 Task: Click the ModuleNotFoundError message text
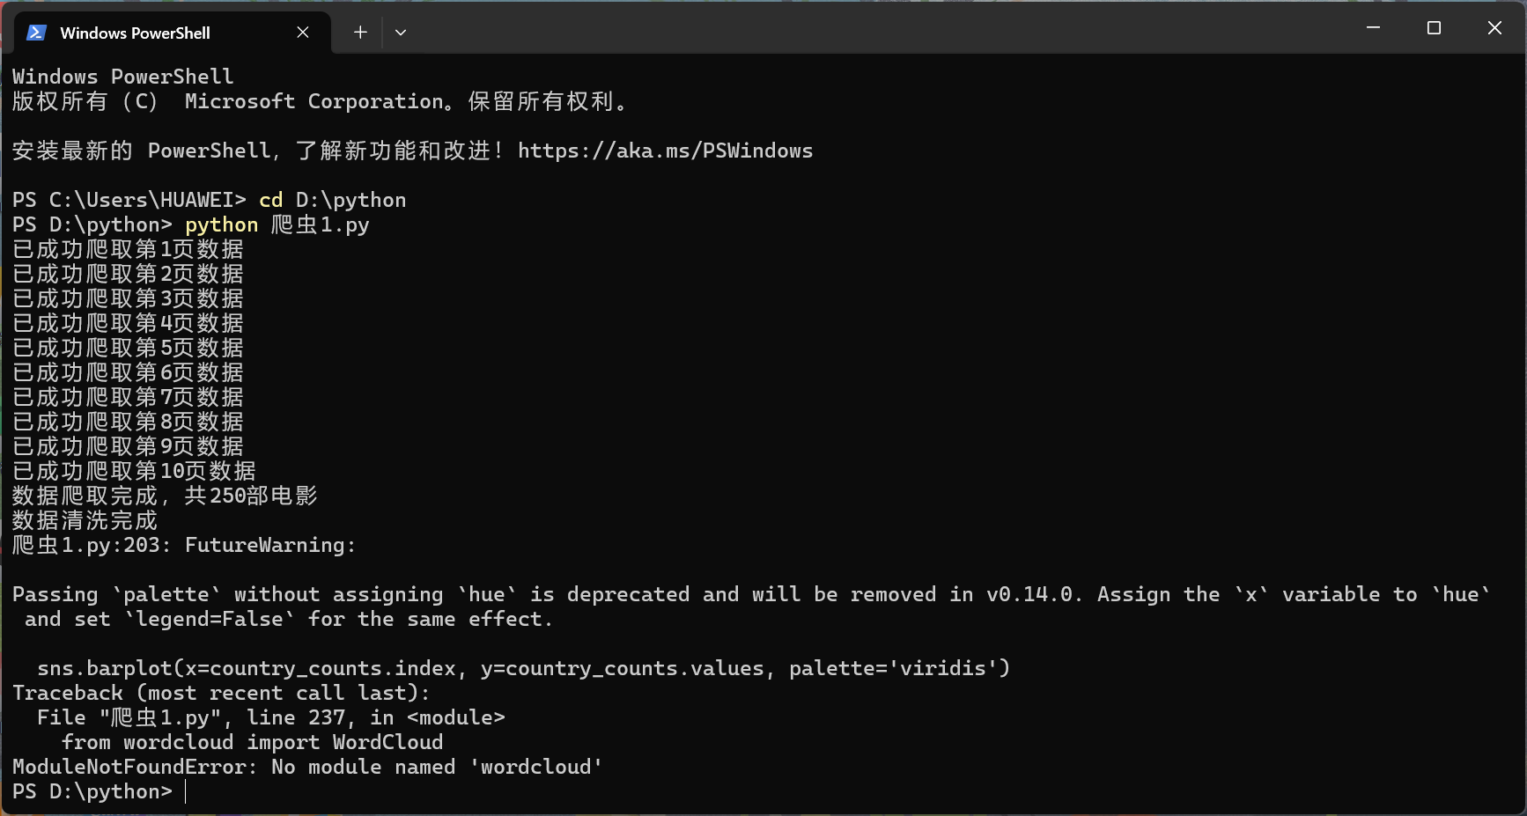[307, 768]
